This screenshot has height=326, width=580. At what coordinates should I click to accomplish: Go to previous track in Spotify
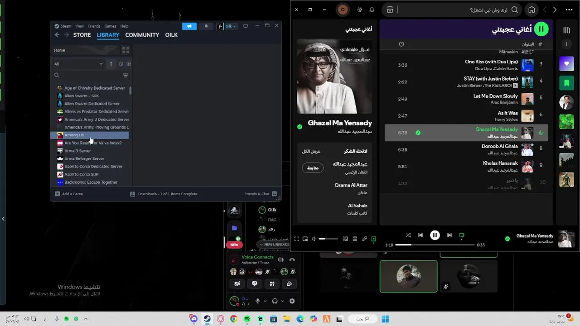[x=420, y=235]
